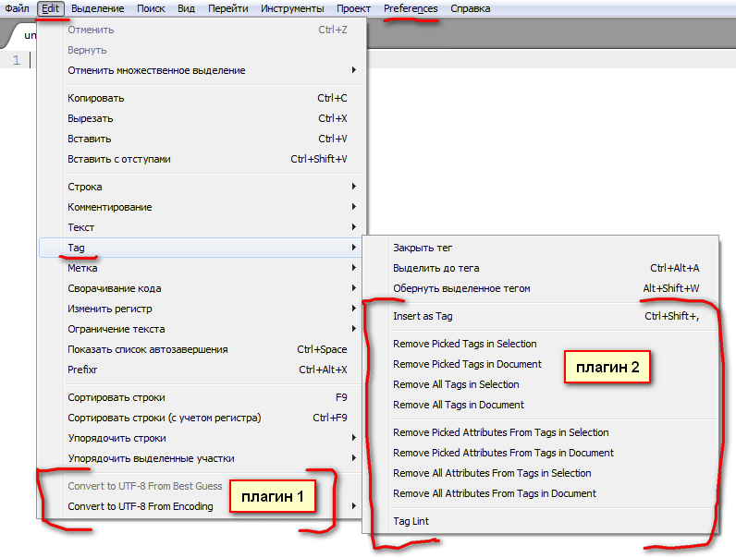Image resolution: width=736 pixels, height=558 pixels.
Task: Choose Remove All Attributes From Tags in Selection
Action: (x=541, y=473)
